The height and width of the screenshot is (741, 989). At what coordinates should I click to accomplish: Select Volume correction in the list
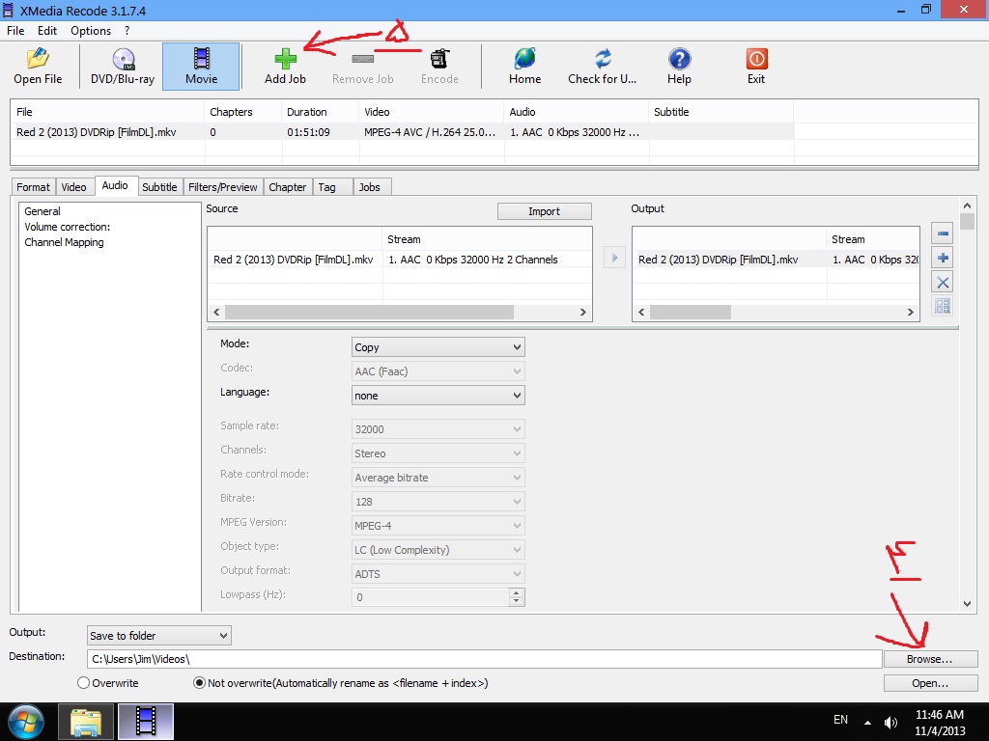tap(68, 227)
